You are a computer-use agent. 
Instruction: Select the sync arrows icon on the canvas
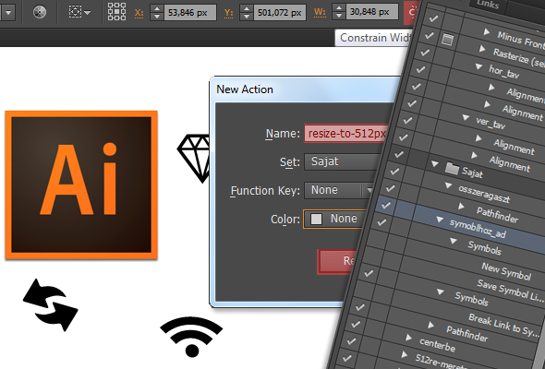[x=51, y=304]
